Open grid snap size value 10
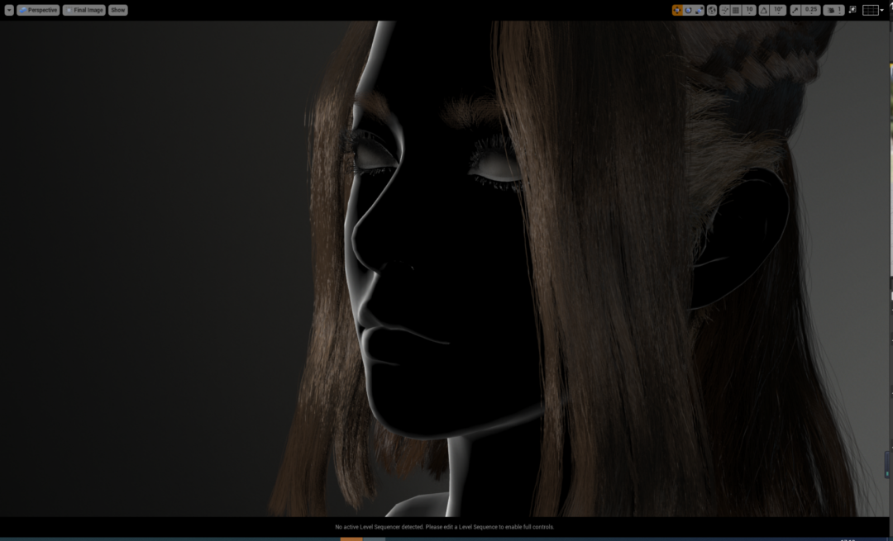Image resolution: width=893 pixels, height=541 pixels. (x=749, y=10)
